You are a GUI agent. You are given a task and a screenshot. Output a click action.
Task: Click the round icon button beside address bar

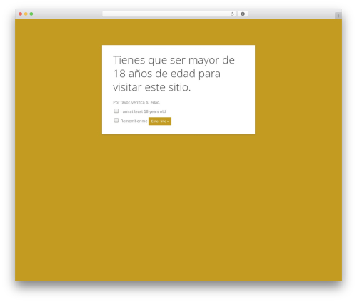click(243, 14)
